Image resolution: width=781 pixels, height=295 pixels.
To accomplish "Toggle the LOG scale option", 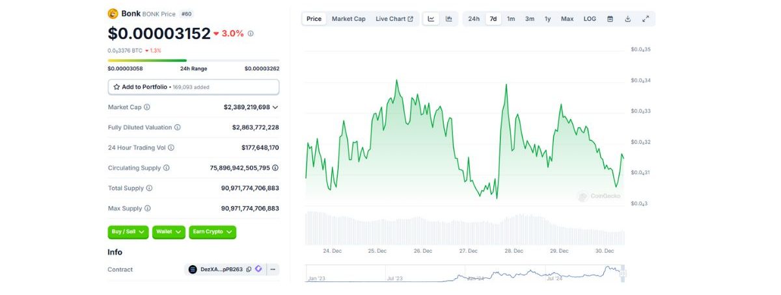I will click(x=590, y=19).
